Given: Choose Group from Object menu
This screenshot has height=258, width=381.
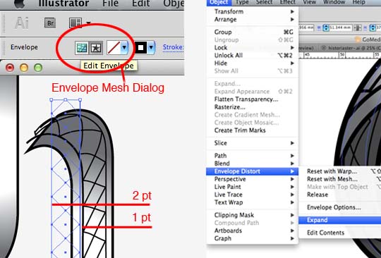Looking at the screenshot, I should coord(253,32).
